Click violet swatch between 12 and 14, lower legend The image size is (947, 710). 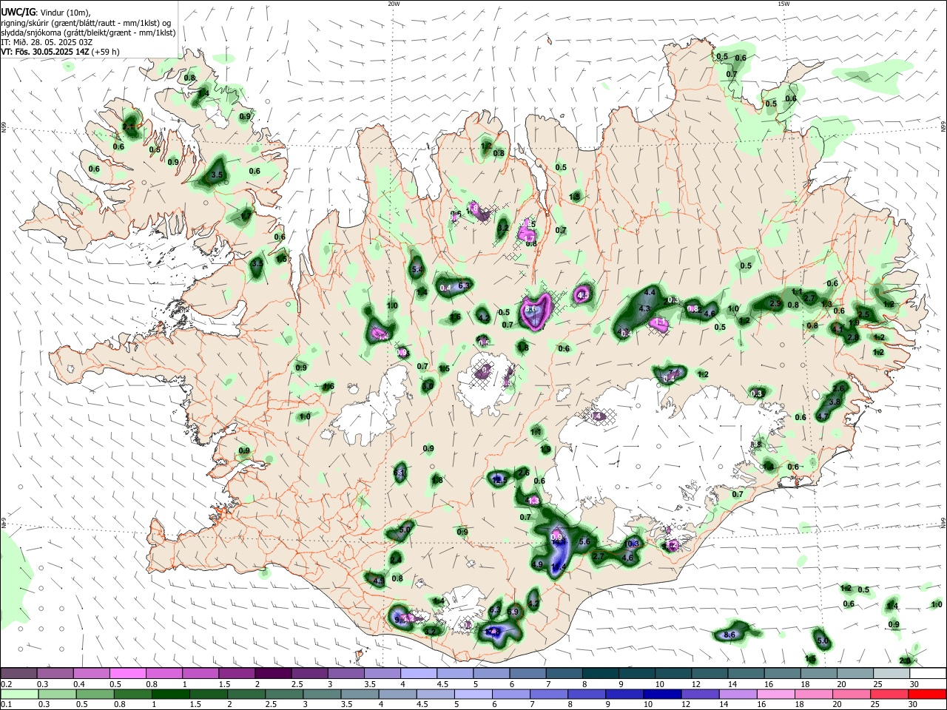point(699,694)
